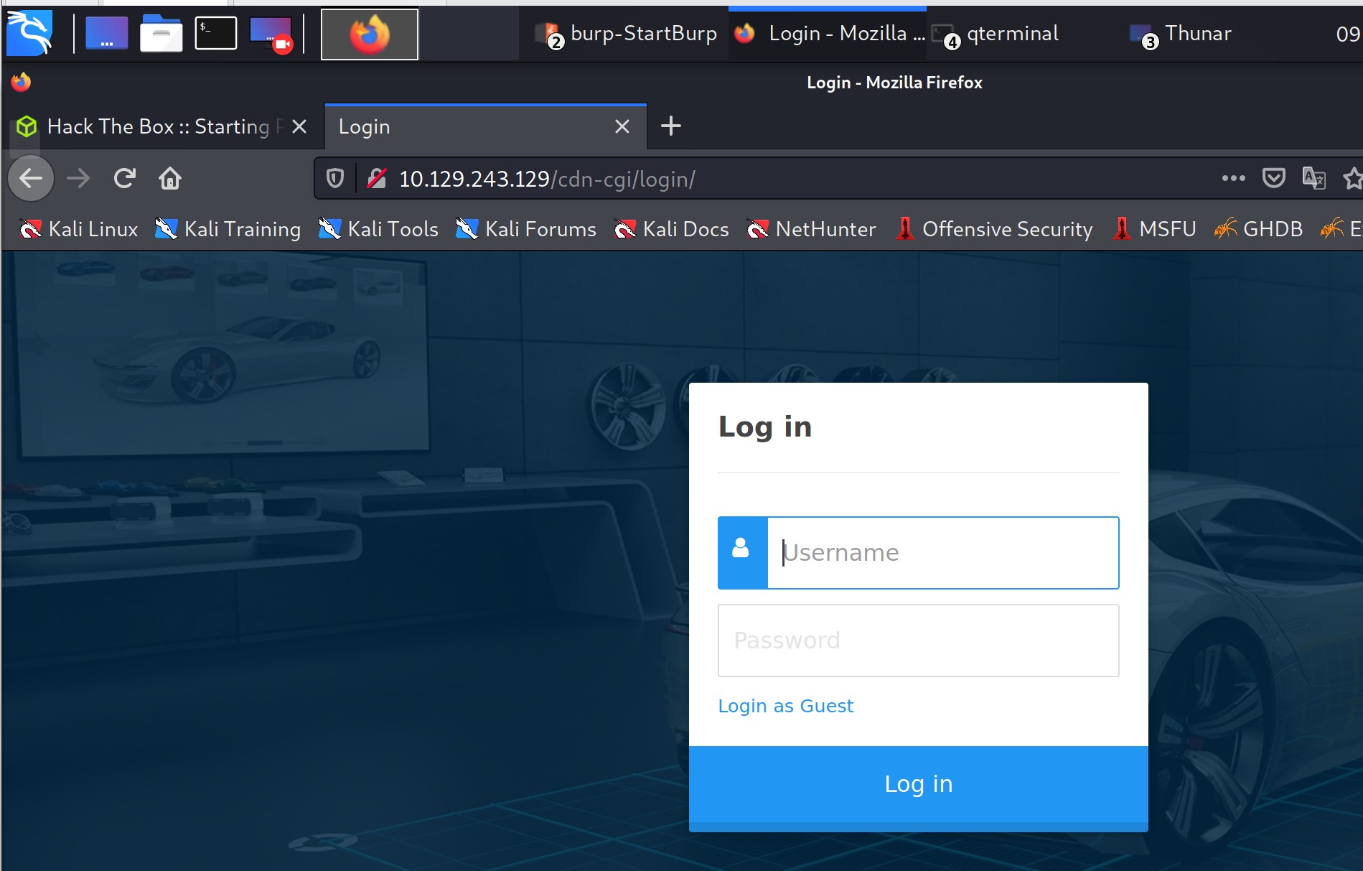Open the tracking protection shield info

click(335, 179)
